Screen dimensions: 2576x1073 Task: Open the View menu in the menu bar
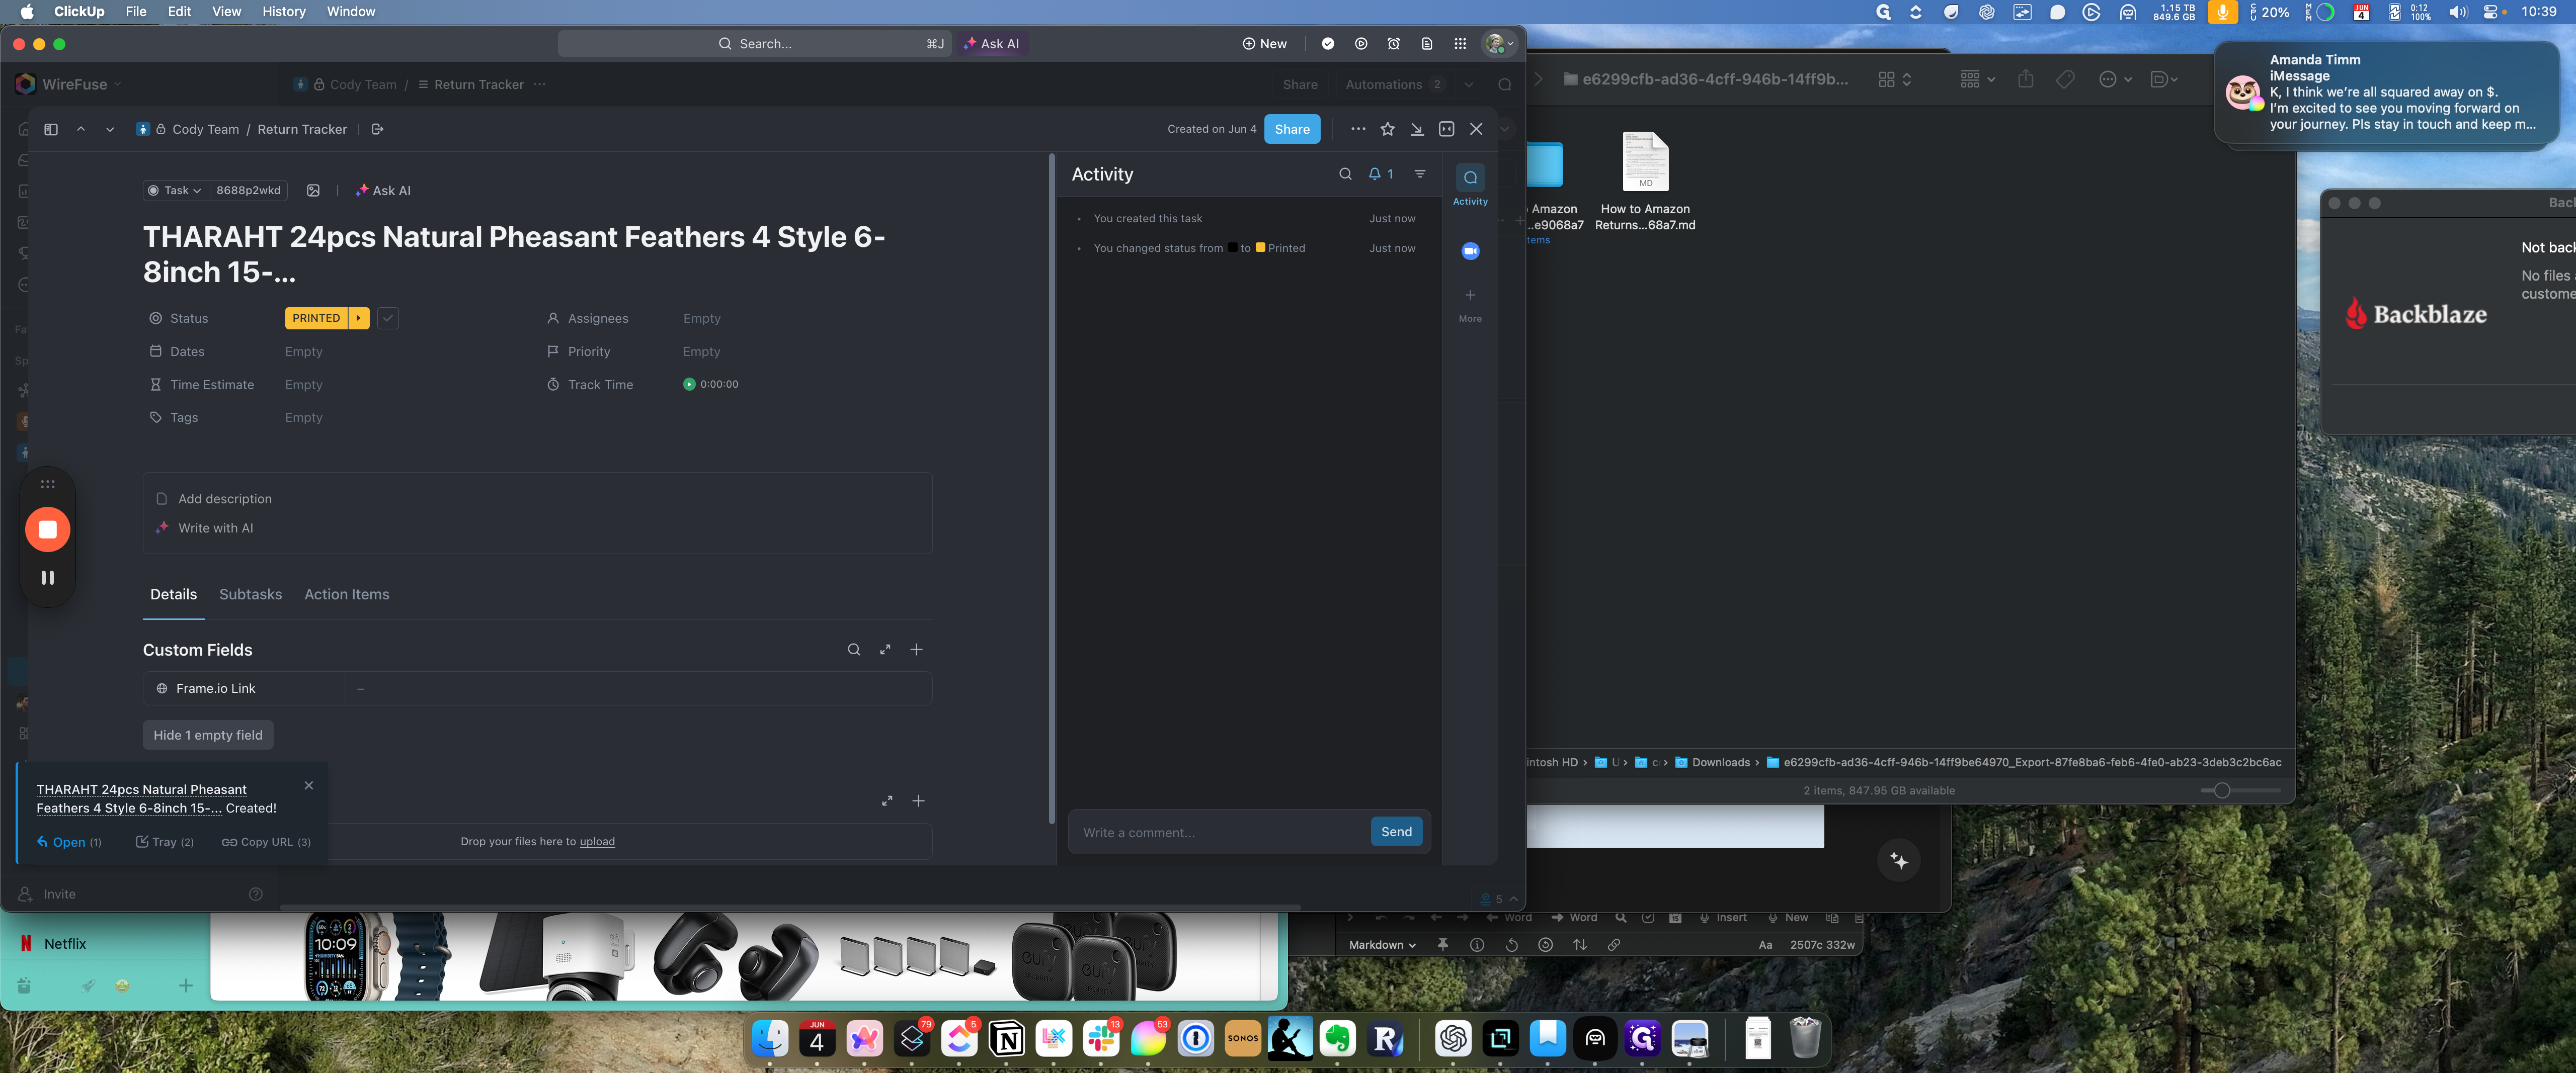pos(226,11)
